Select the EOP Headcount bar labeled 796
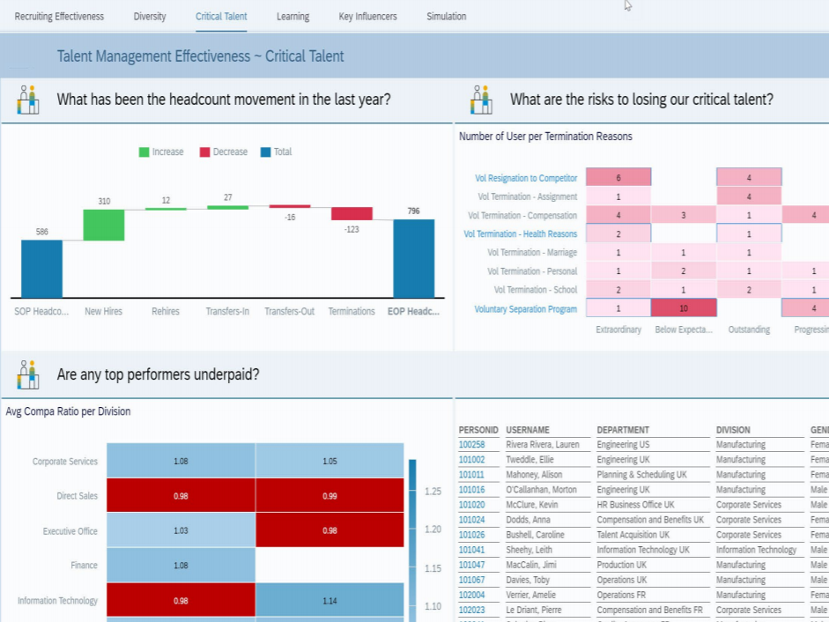 pos(414,259)
